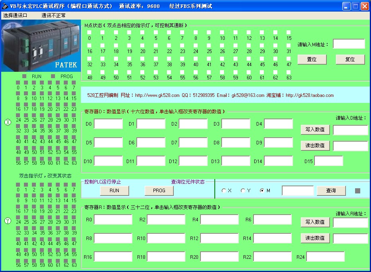Click the D0 register value input field
The width and height of the screenshot is (371, 272).
[108, 124]
